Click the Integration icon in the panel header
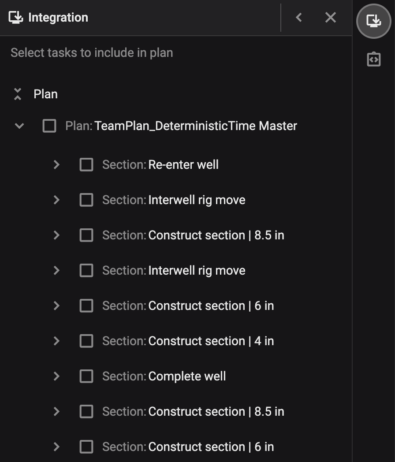The width and height of the screenshot is (395, 462). tap(15, 17)
